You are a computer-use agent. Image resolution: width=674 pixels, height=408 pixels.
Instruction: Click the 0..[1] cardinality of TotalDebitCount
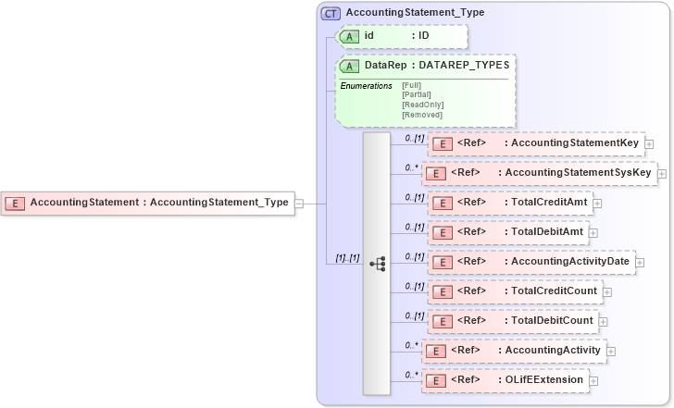pyautogui.click(x=415, y=316)
